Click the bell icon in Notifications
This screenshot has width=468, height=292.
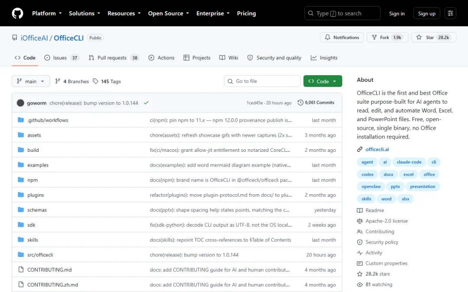pos(328,37)
